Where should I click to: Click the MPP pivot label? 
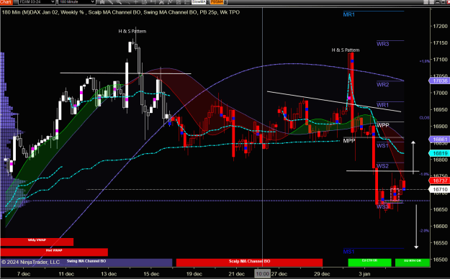click(349, 140)
